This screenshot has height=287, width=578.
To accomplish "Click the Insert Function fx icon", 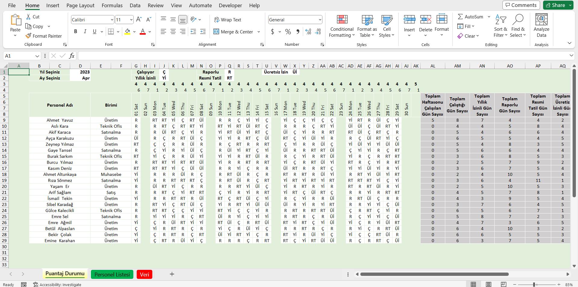I will click(x=72, y=56).
